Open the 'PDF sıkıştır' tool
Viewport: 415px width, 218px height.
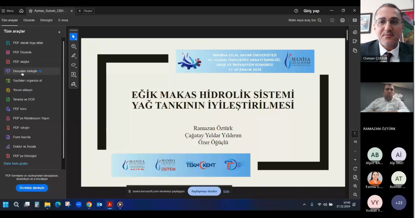click(21, 127)
